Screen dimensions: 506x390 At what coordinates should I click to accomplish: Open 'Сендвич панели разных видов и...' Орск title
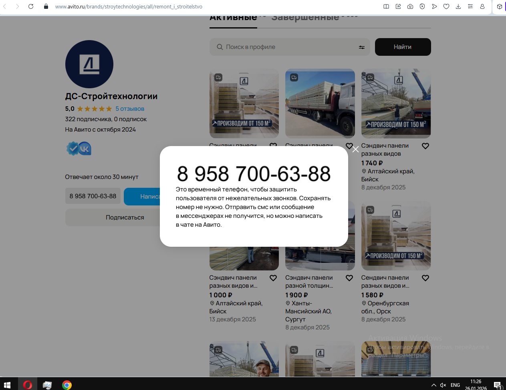(x=385, y=282)
